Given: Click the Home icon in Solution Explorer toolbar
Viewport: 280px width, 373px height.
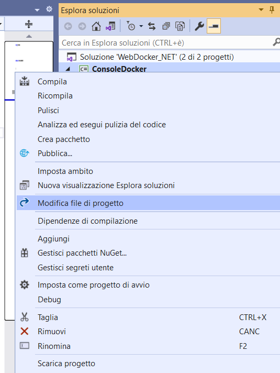Looking at the screenshot, I should tap(96, 26).
